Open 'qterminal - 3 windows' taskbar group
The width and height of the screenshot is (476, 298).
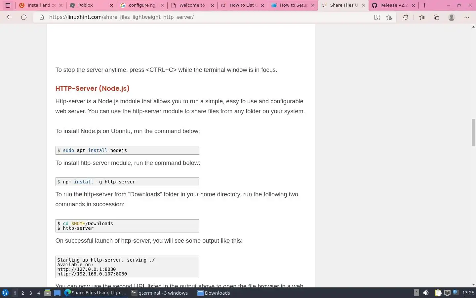(160, 293)
